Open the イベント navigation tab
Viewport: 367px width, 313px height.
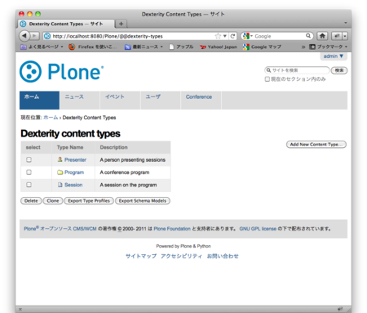120,101
